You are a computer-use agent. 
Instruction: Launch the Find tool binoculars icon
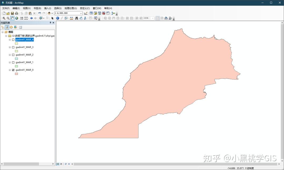(77, 18)
